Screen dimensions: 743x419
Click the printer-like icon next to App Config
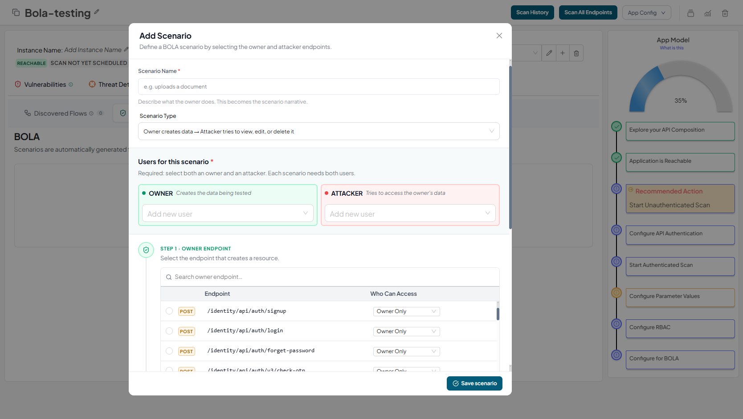tap(690, 13)
